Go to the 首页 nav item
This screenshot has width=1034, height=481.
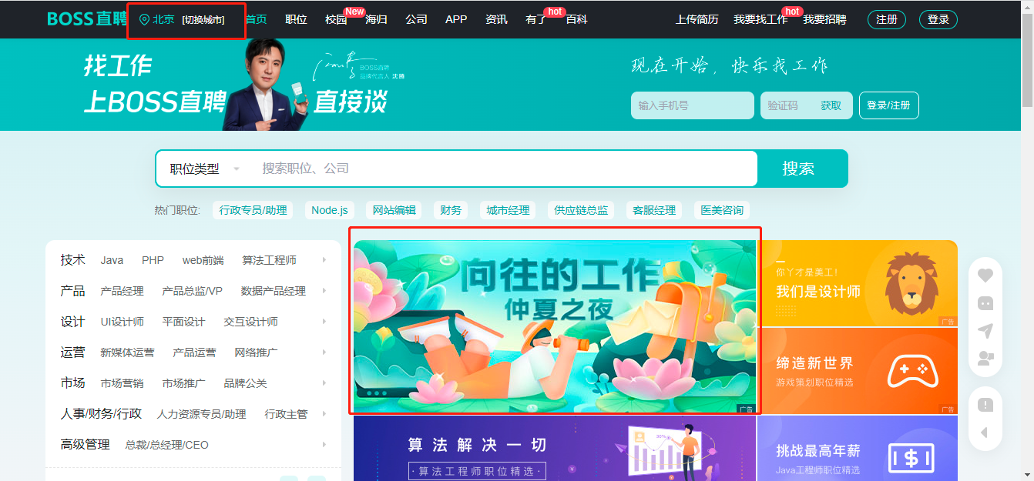tap(256, 19)
